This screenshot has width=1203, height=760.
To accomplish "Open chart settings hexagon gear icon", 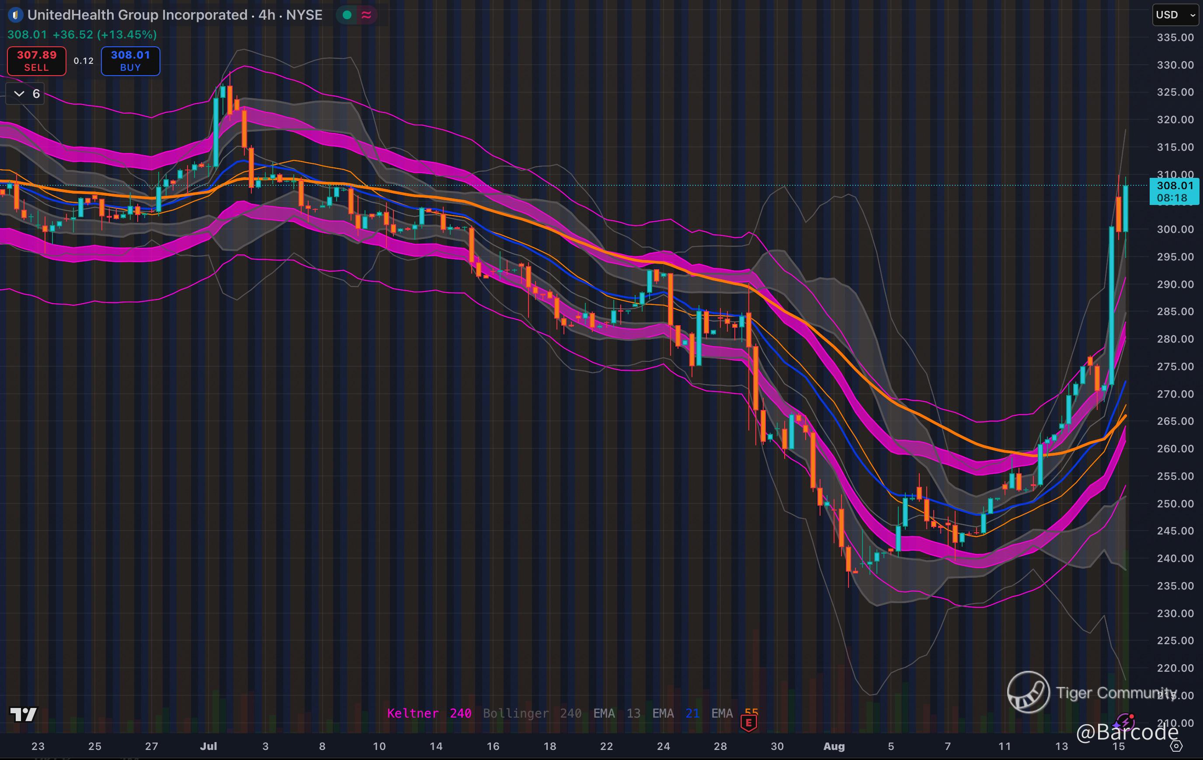I will coord(1176,746).
